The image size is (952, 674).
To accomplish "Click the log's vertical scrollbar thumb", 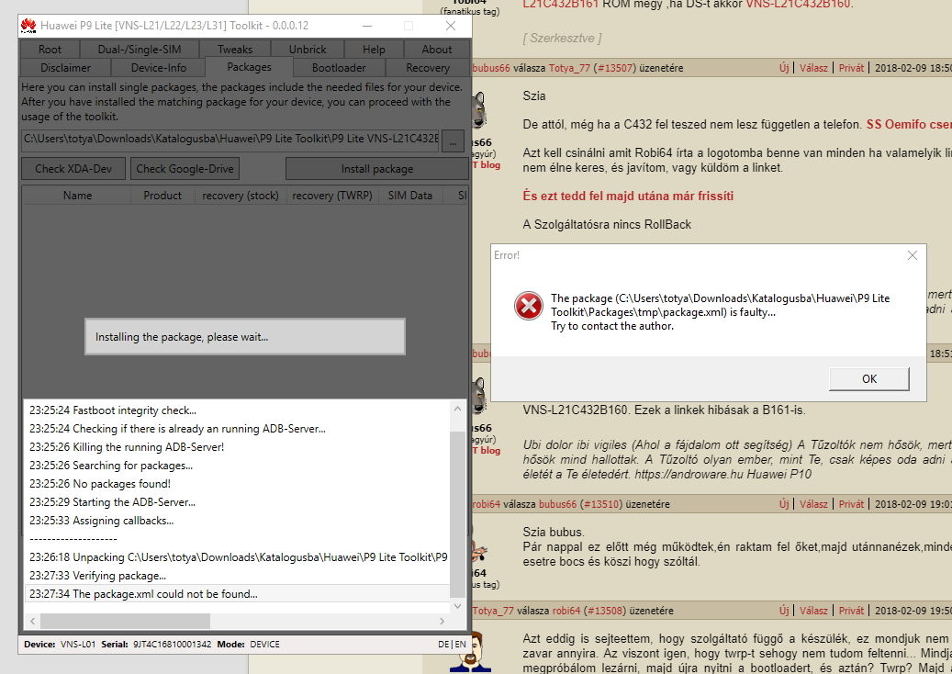I will coord(458,515).
